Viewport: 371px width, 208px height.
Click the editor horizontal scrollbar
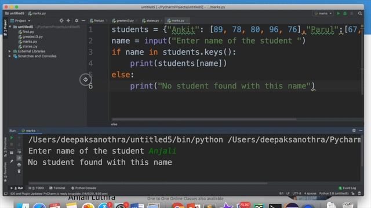tap(203, 120)
